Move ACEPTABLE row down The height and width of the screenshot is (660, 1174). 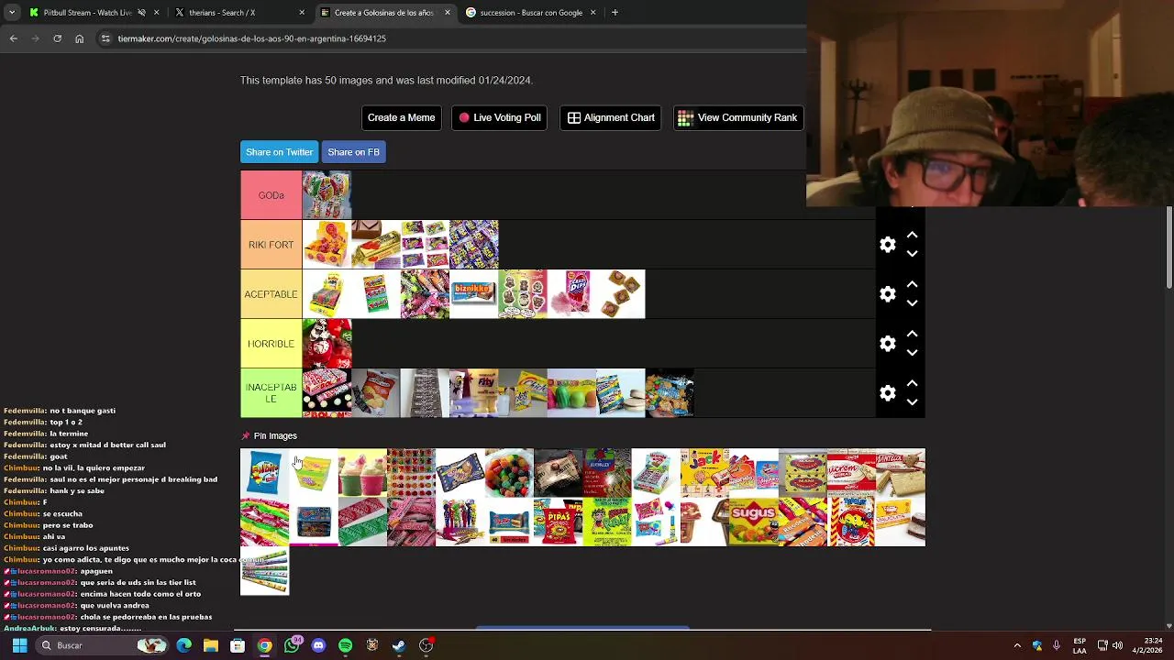coord(913,303)
